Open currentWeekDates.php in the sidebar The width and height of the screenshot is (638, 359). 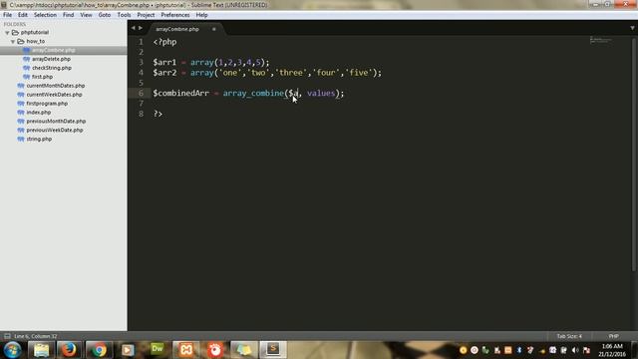tap(54, 95)
